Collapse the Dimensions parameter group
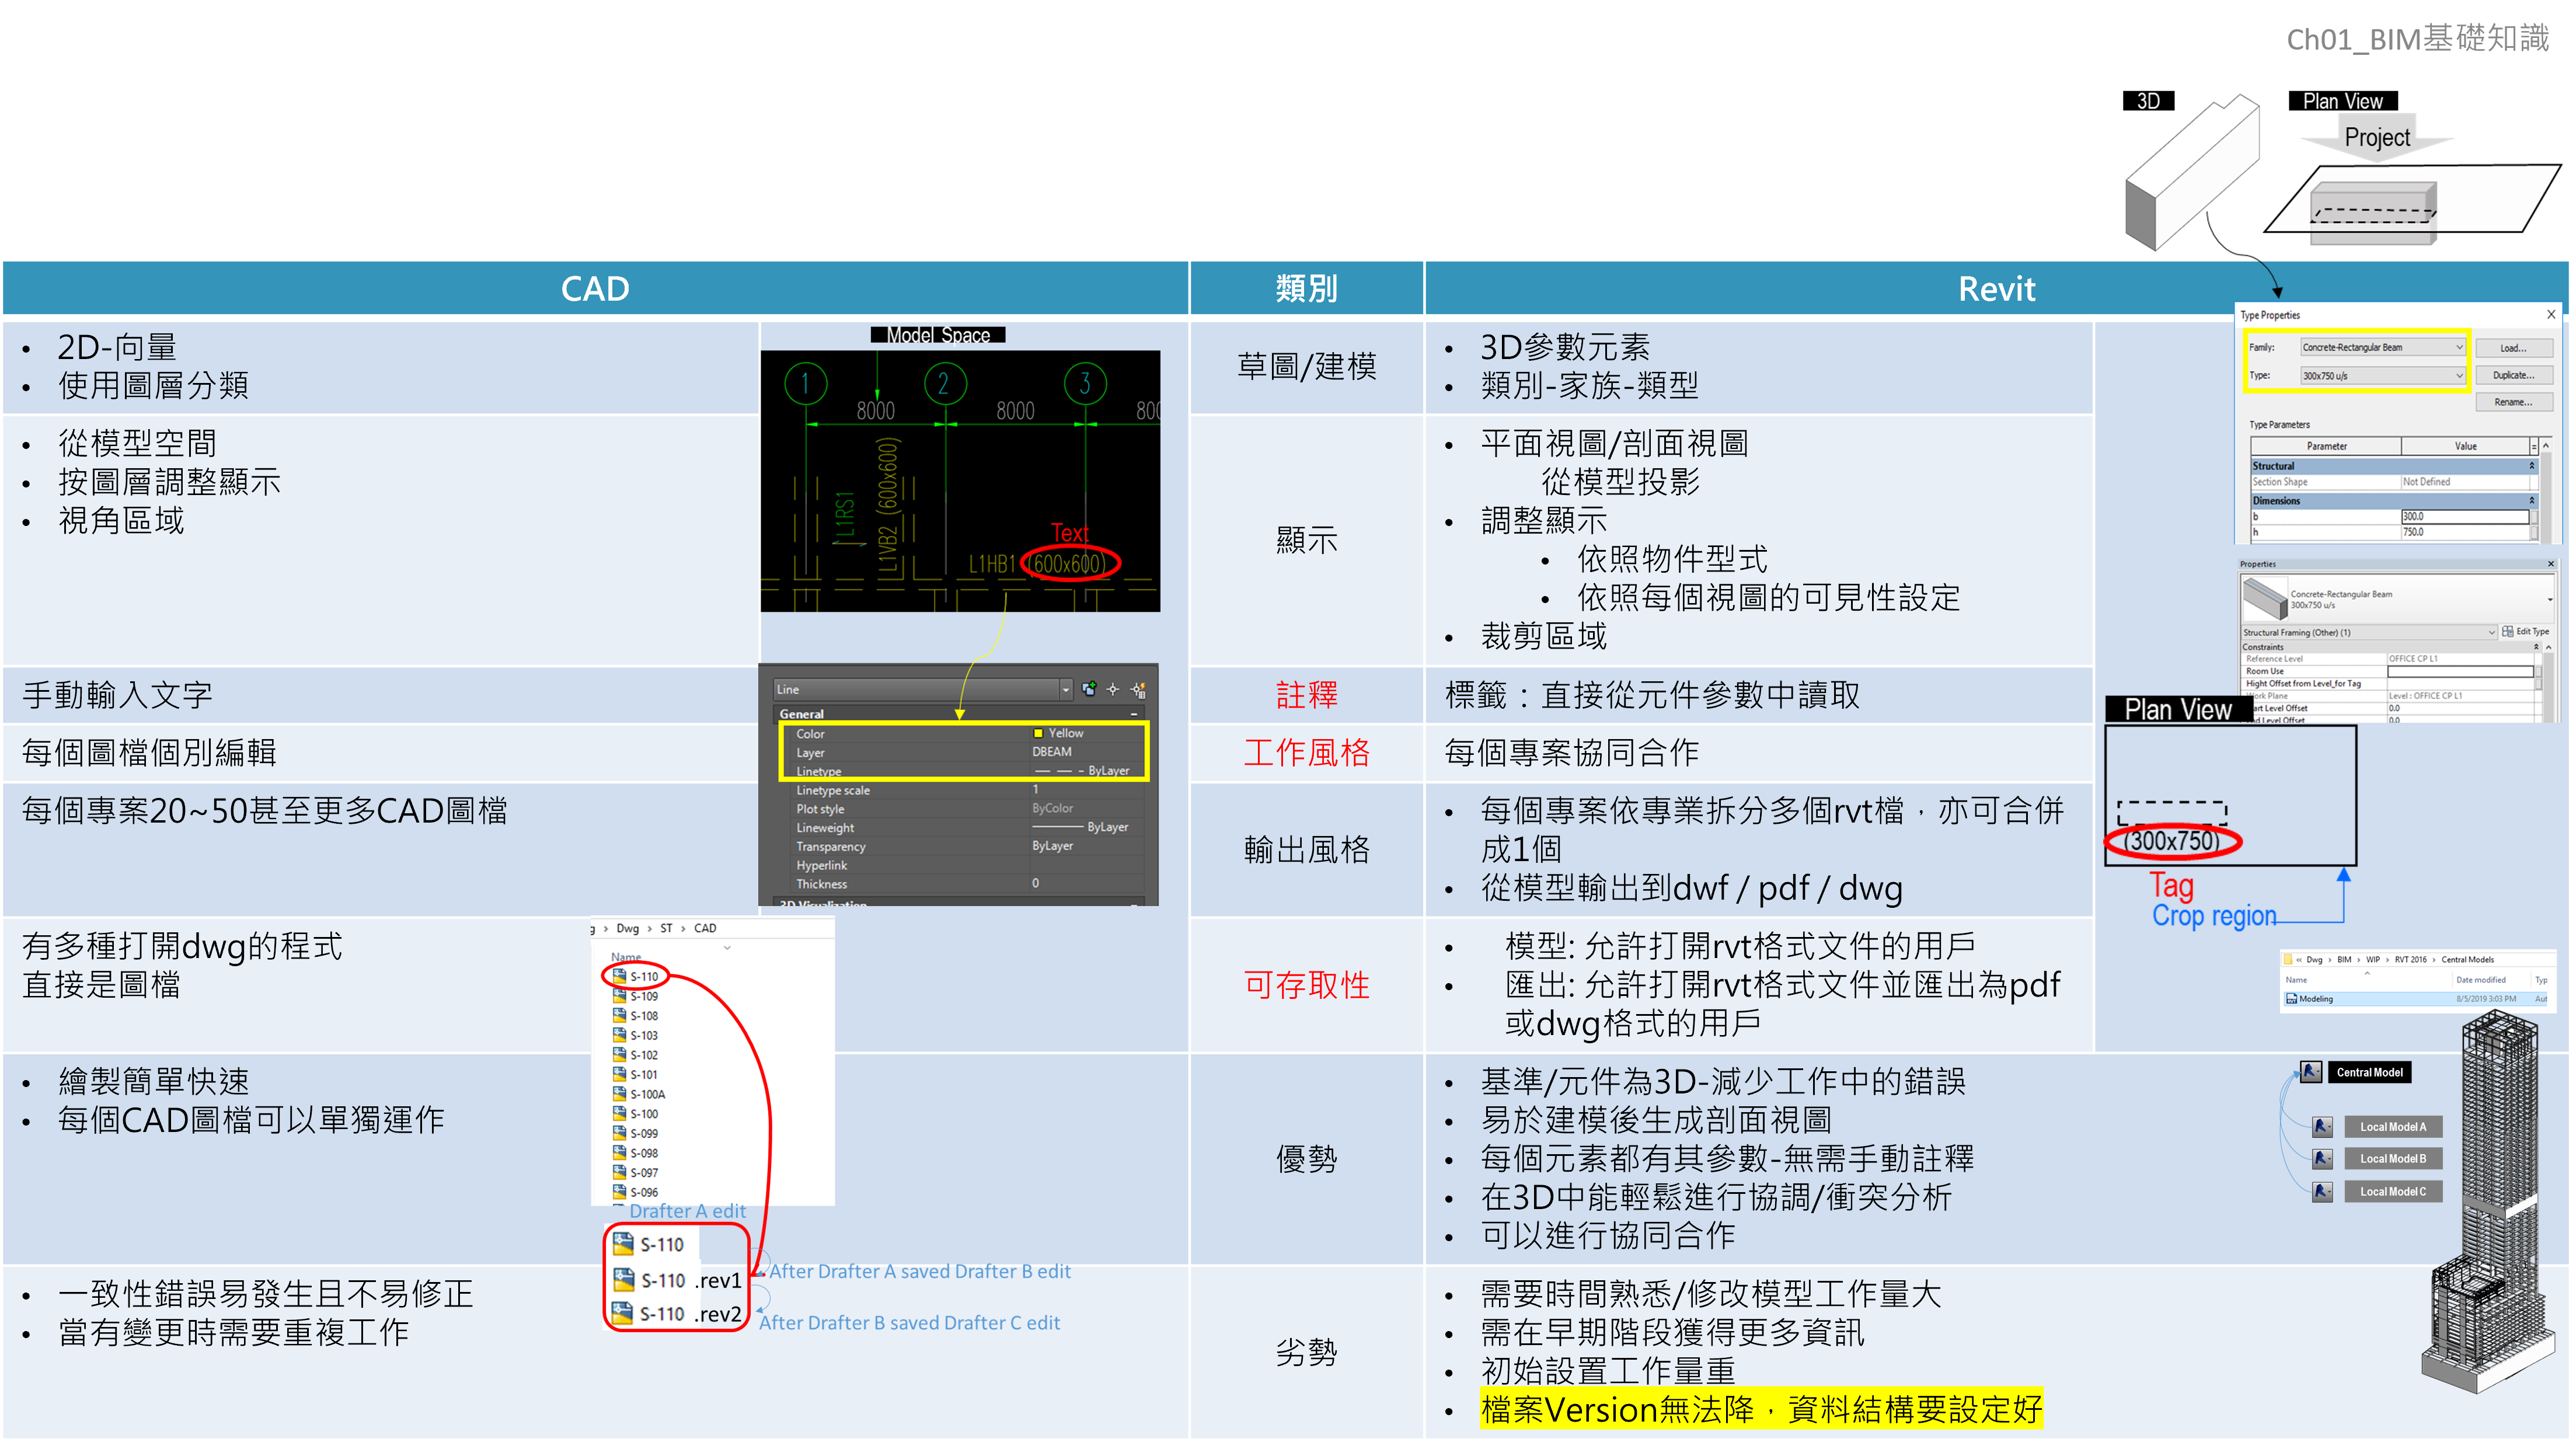Image resolution: width=2576 pixels, height=1449 pixels. 2532,501
